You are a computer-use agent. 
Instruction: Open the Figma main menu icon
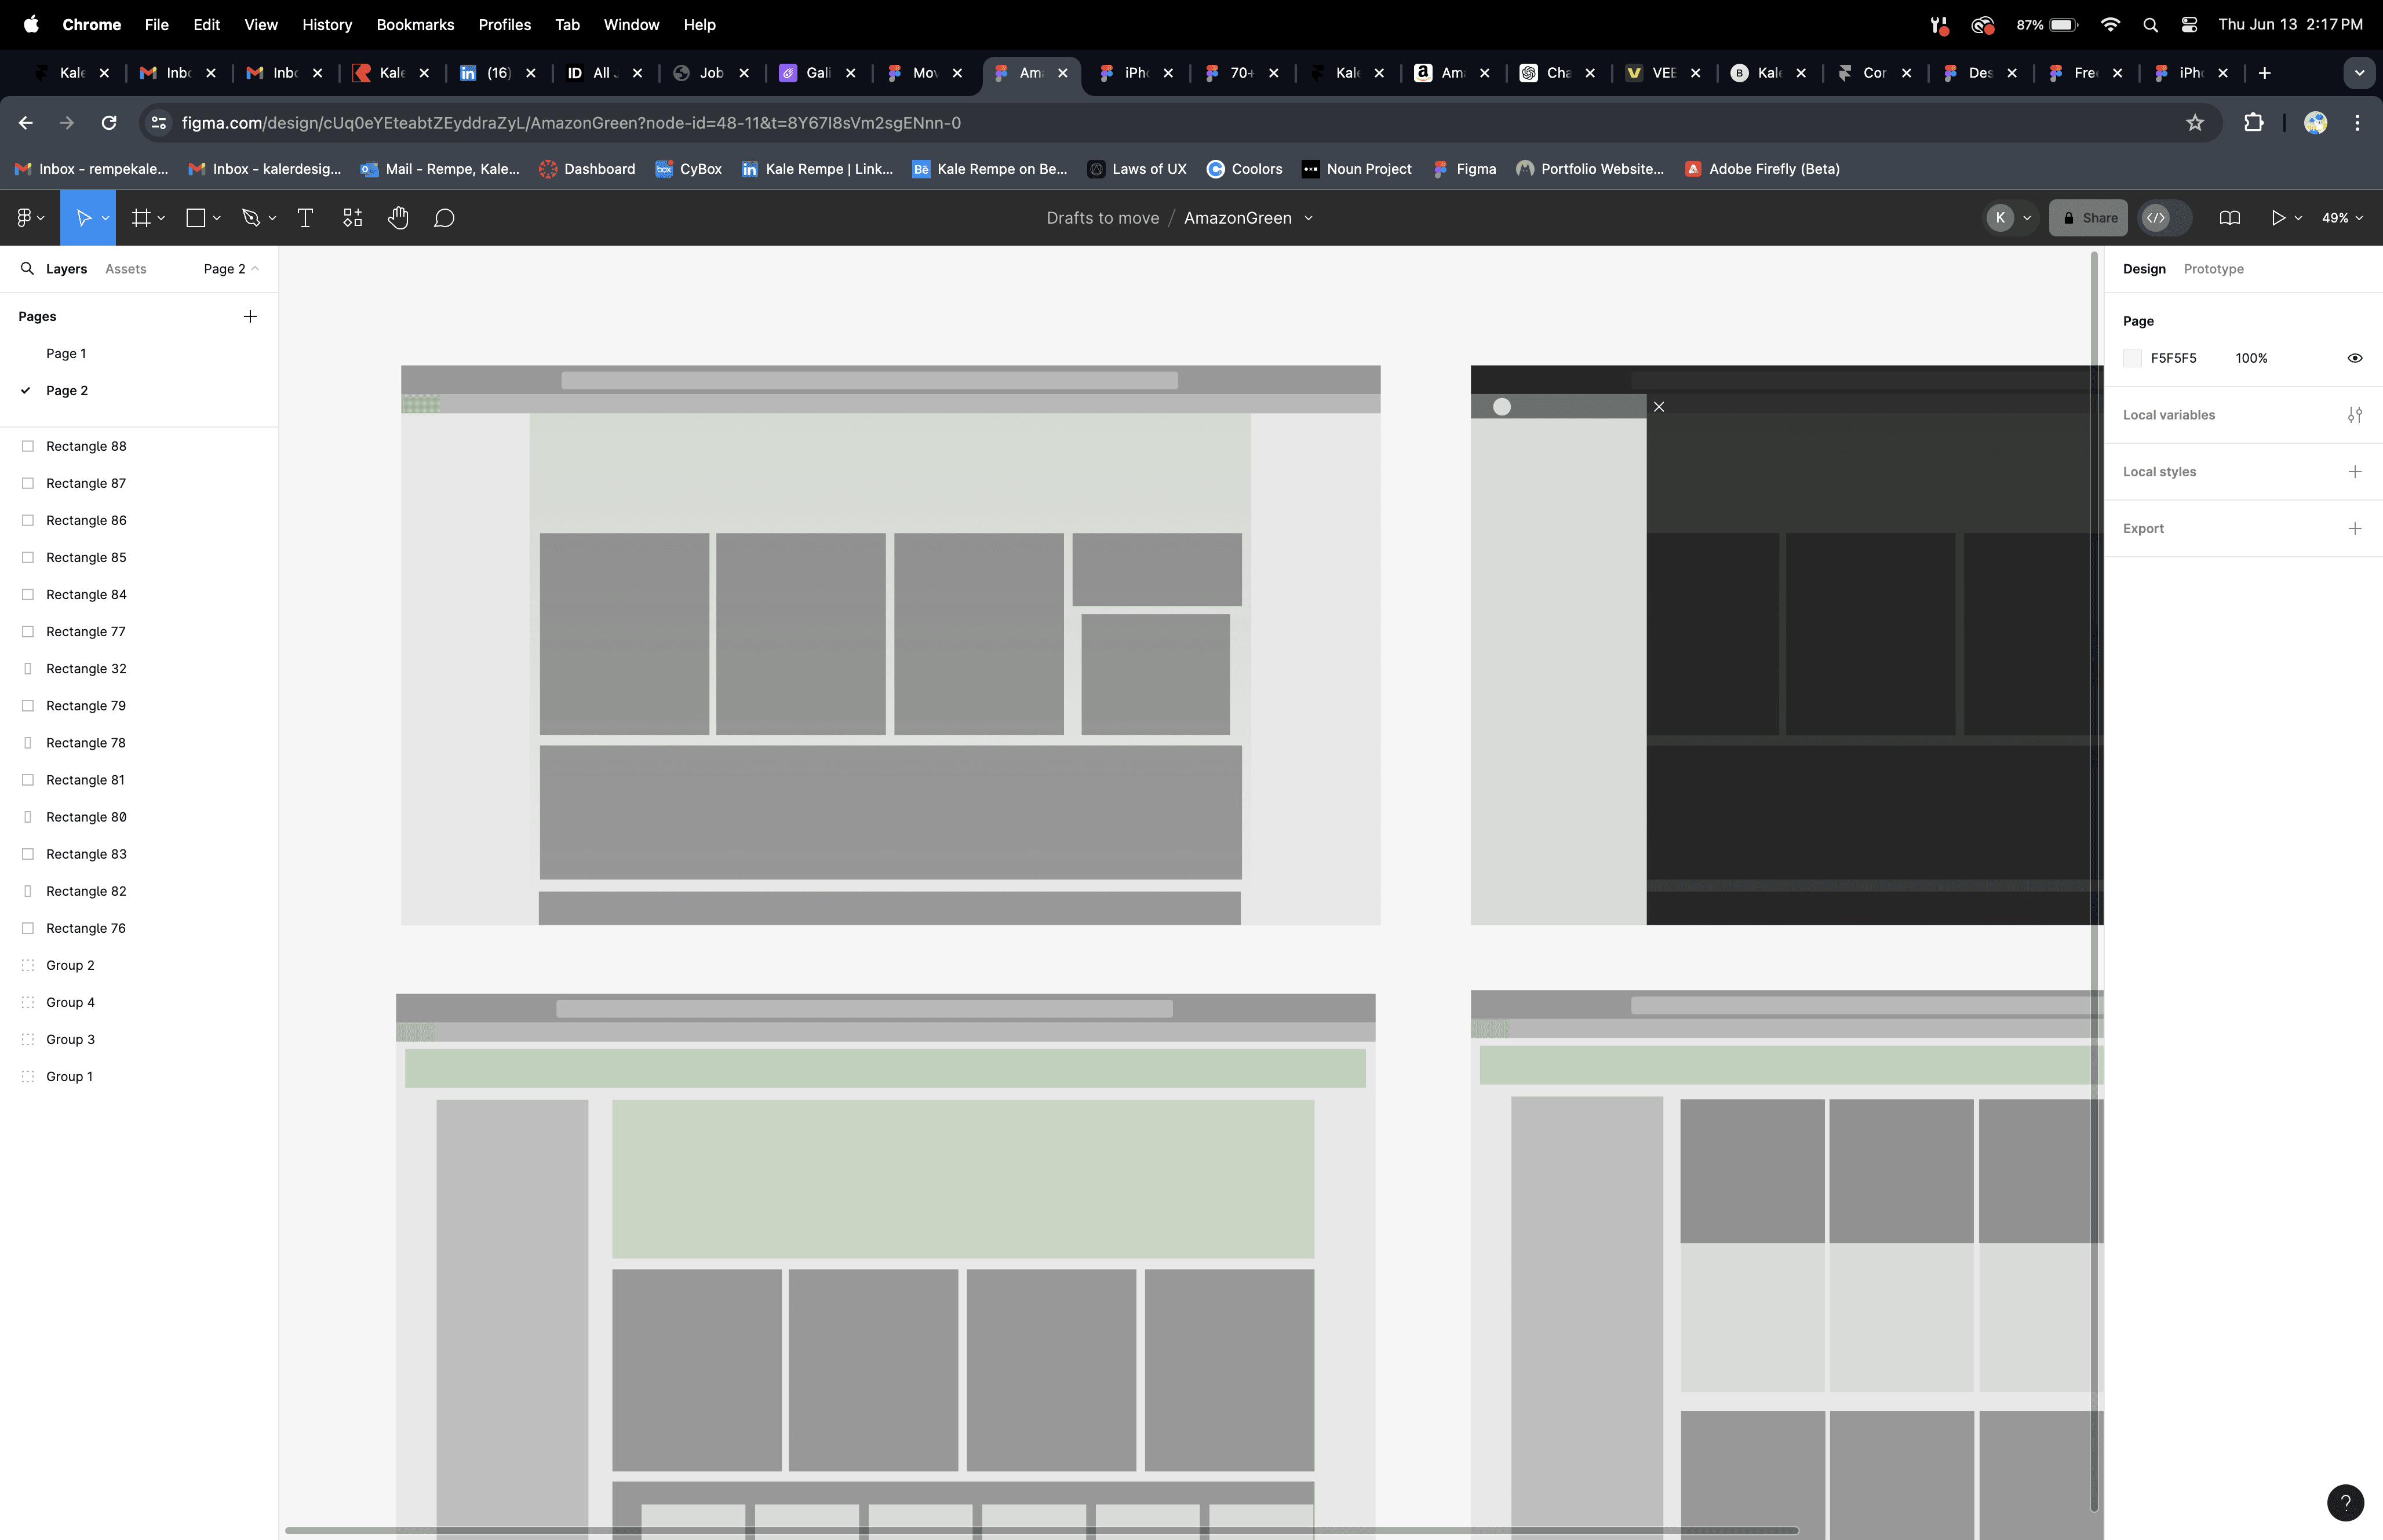(x=25, y=218)
